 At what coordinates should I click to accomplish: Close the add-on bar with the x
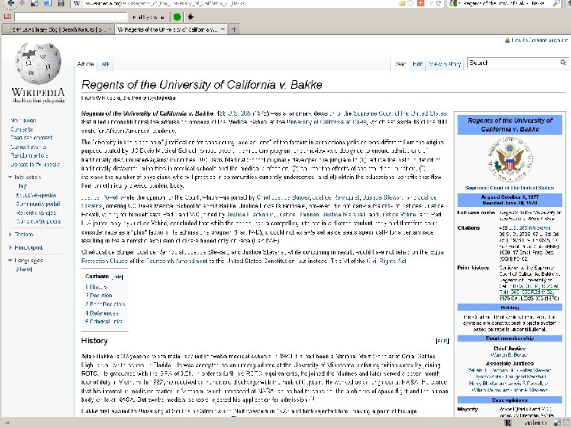pos(7,423)
